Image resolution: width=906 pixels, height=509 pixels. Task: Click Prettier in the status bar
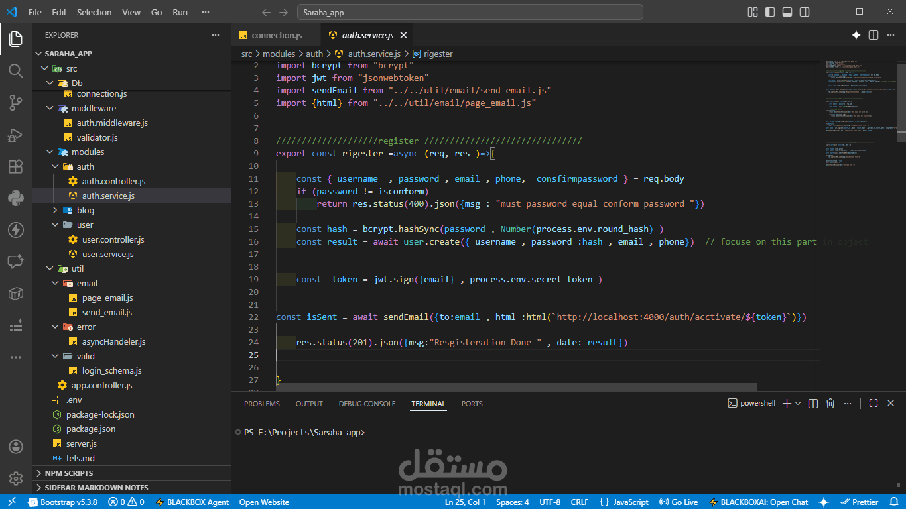pos(859,502)
